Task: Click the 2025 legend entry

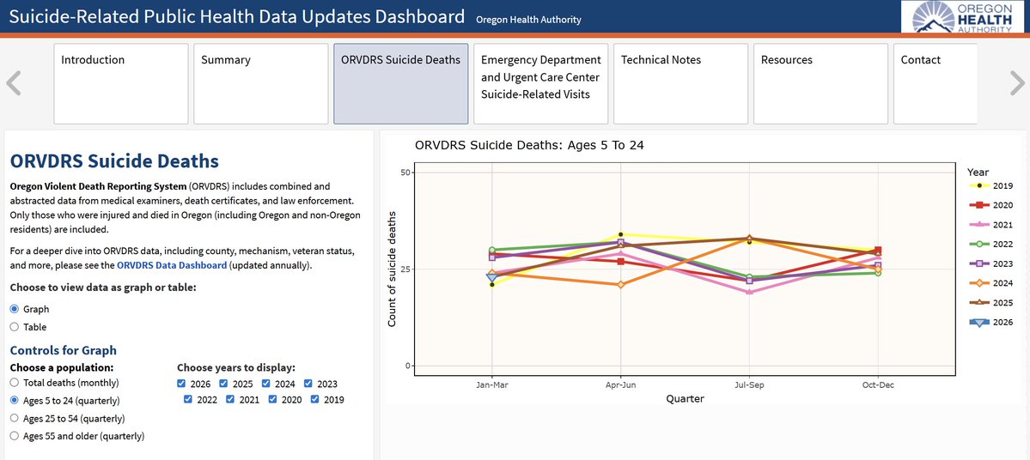Action: coord(991,303)
